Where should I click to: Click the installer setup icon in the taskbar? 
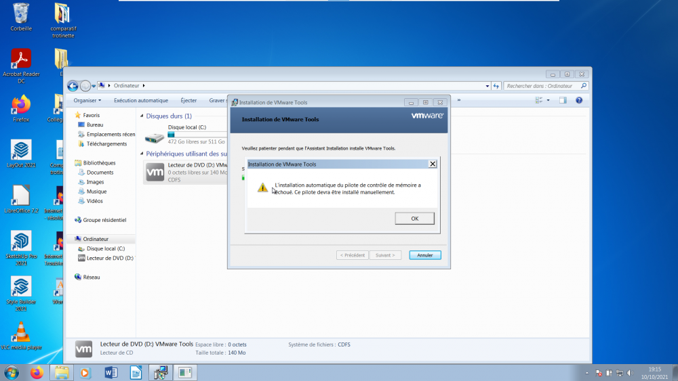[x=161, y=372]
